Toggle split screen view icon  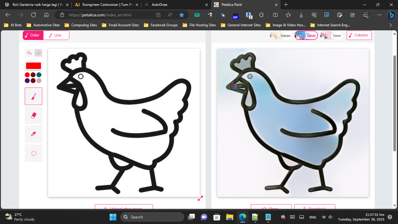pyautogui.click(x=275, y=15)
